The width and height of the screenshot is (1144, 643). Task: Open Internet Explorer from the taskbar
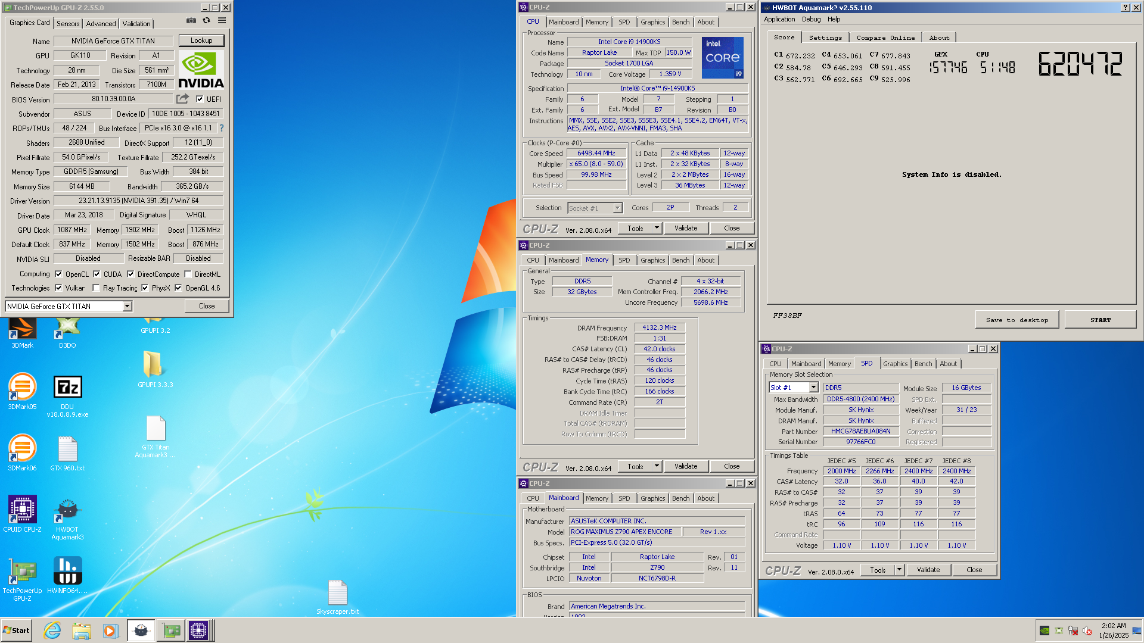pos(52,630)
